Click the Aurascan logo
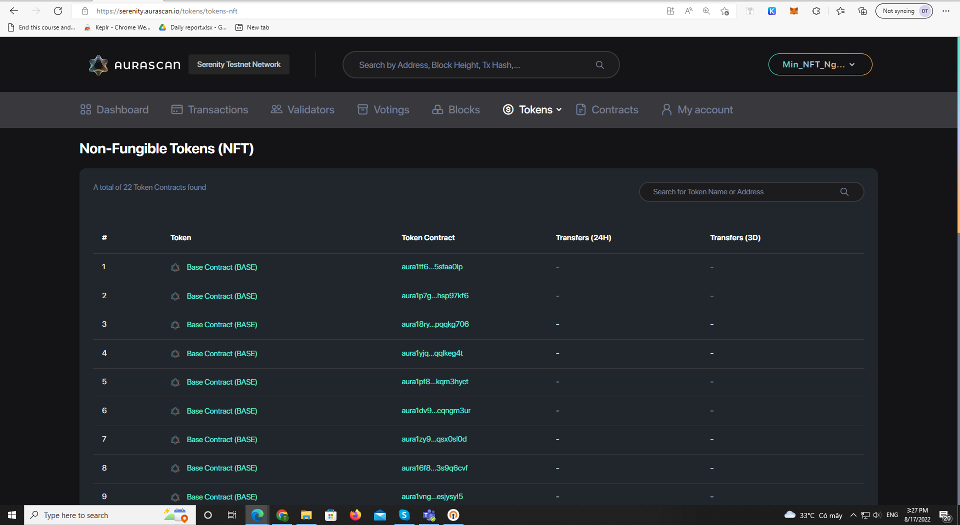The width and height of the screenshot is (960, 525). pyautogui.click(x=134, y=65)
